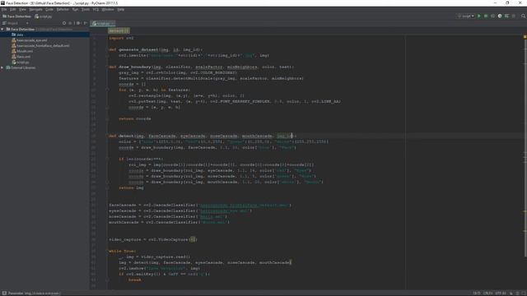Viewport: 527px width, 296px height.
Task: Click the line ending indicator in status bar
Action: pos(487,294)
